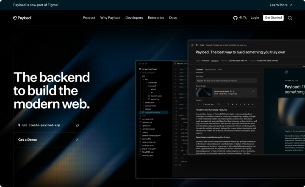Expand the (frontend) folder
Viewport: 305px width, 187px height.
(151, 83)
